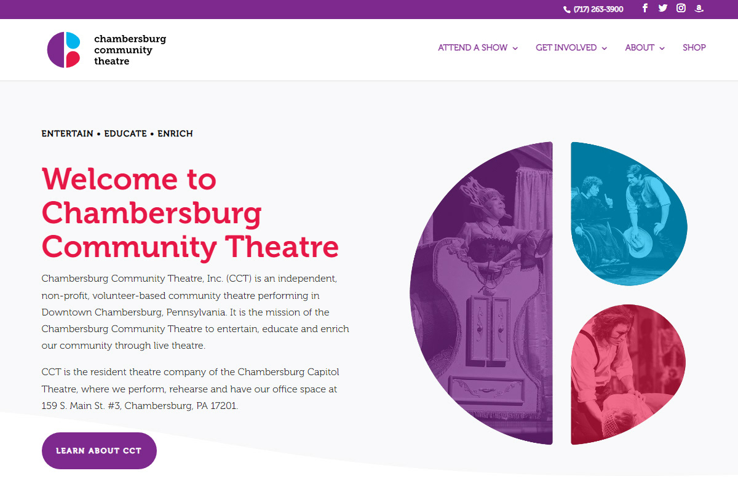This screenshot has height=492, width=738.
Task: Expand the Get Involved chevron
Action: click(x=604, y=48)
